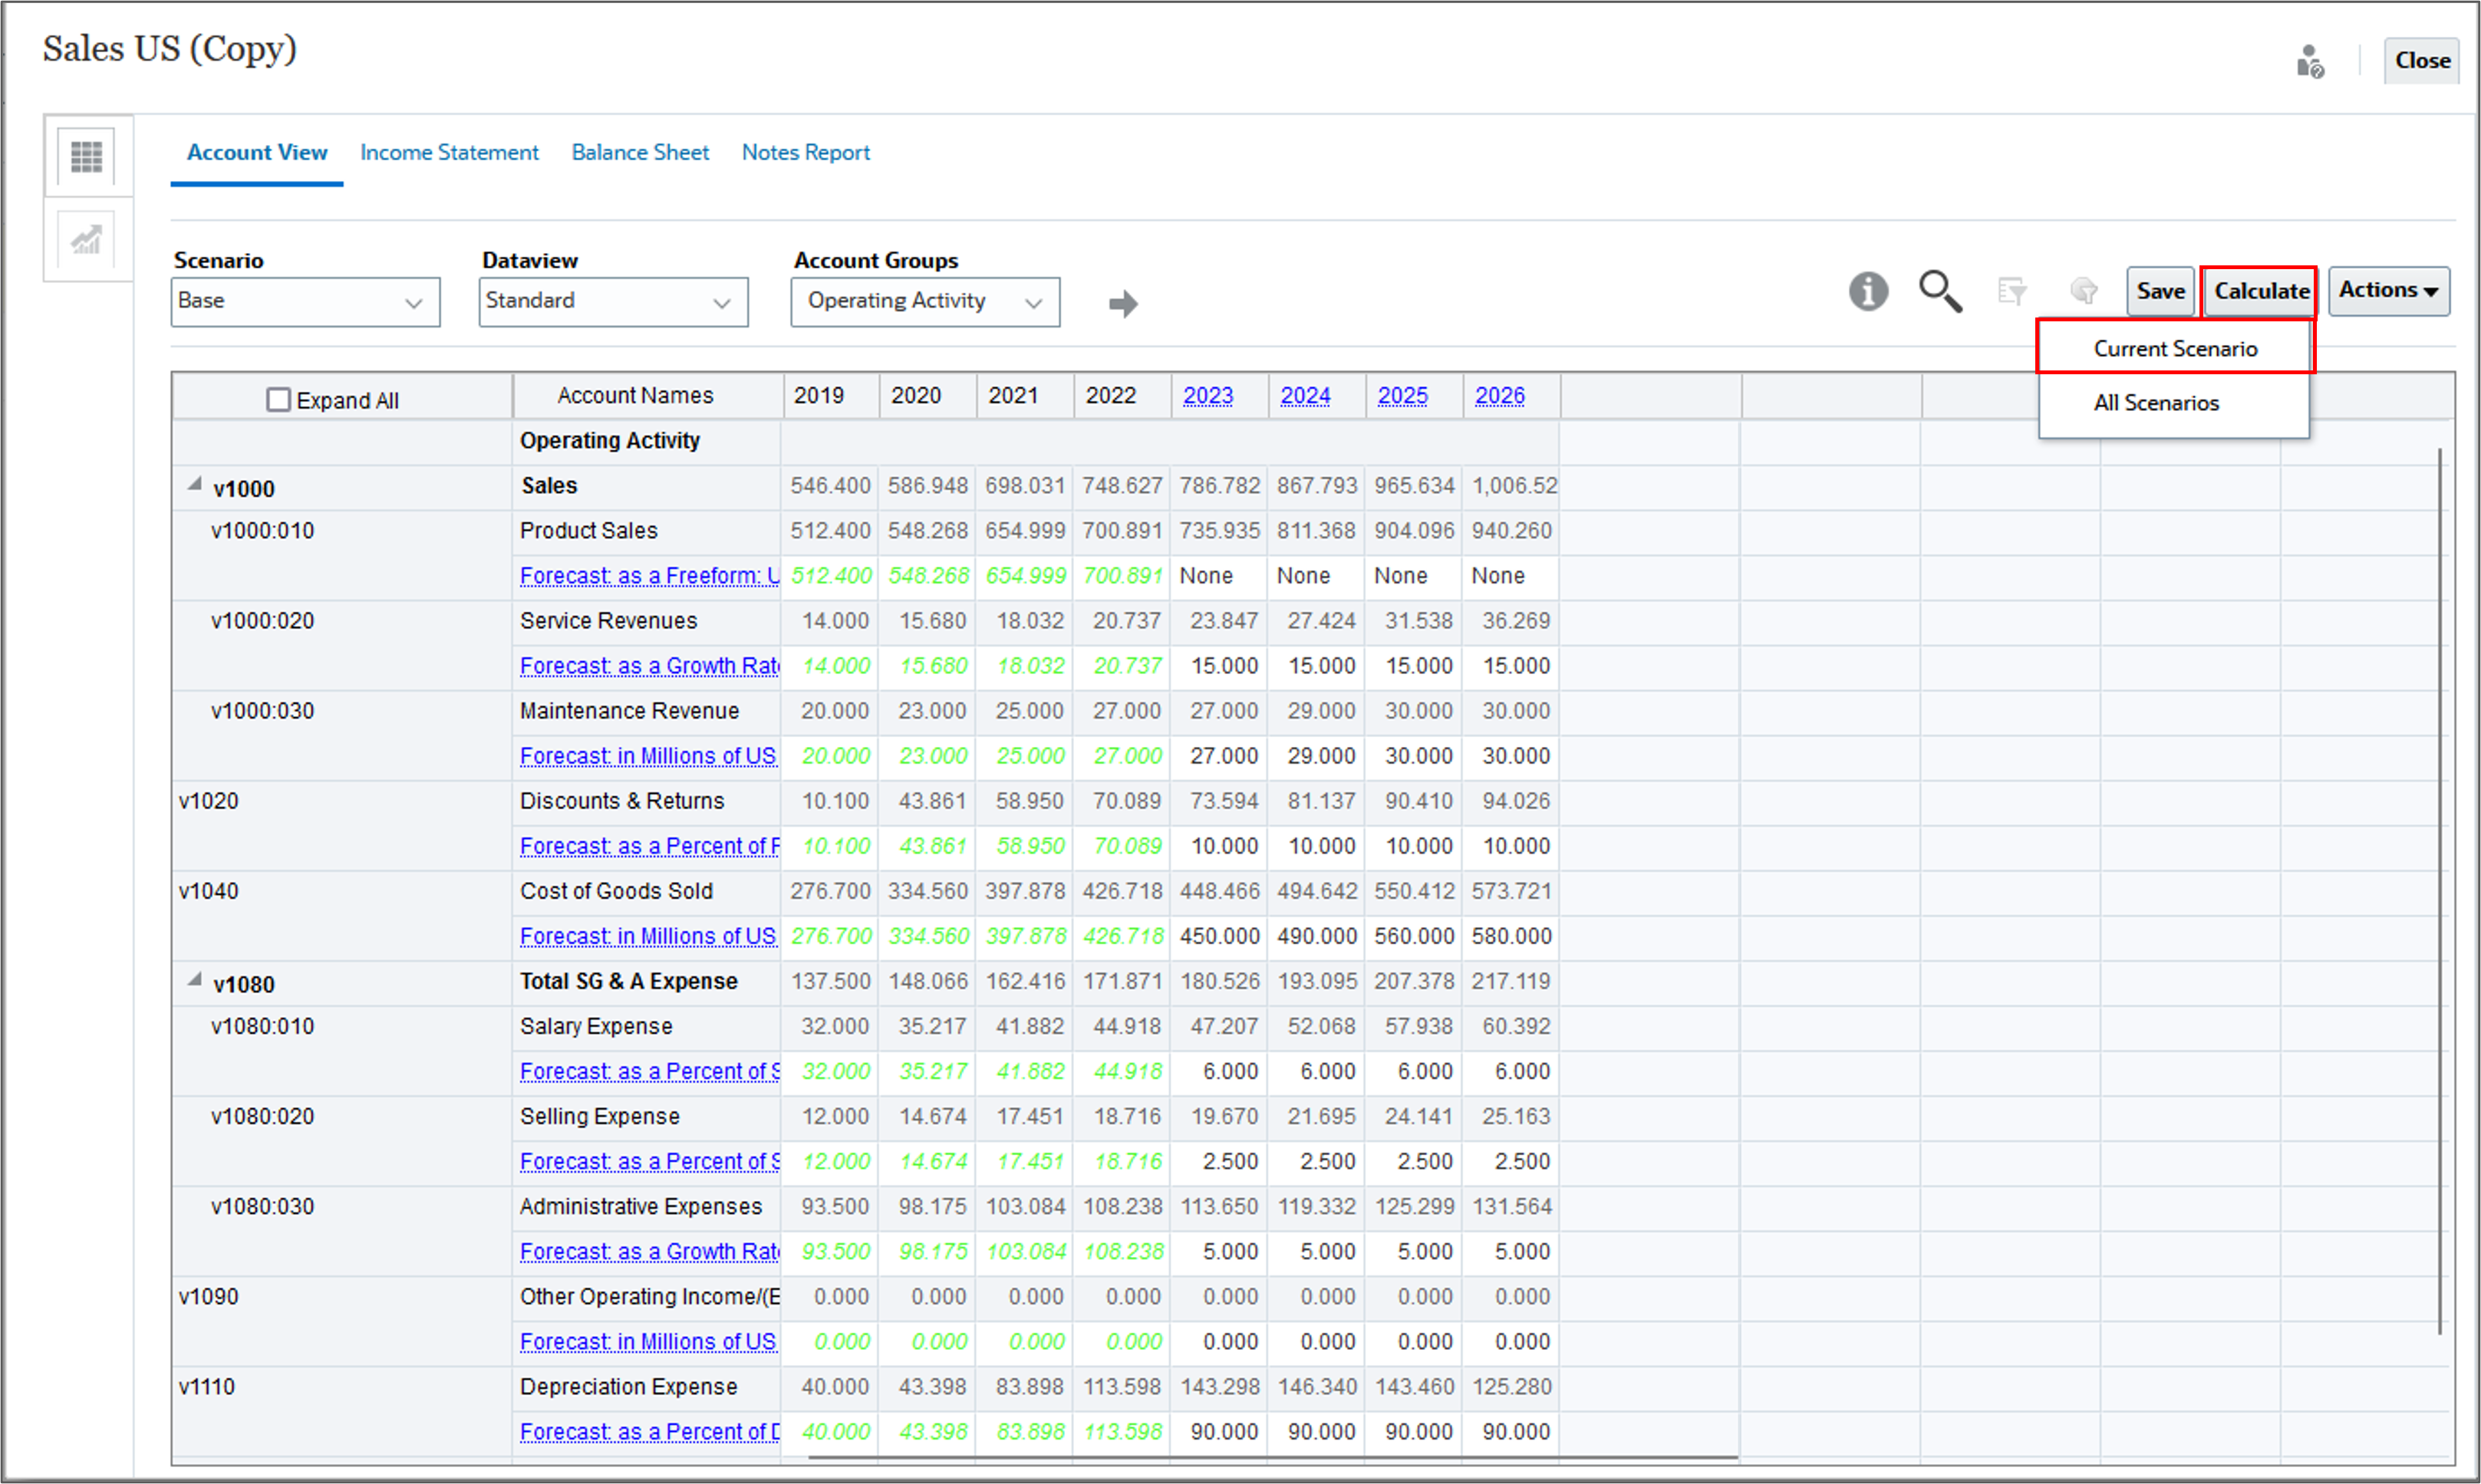Open the Account Groups Operating Activity dropdown
Viewport: 2481px width, 1484px height.
(x=925, y=302)
